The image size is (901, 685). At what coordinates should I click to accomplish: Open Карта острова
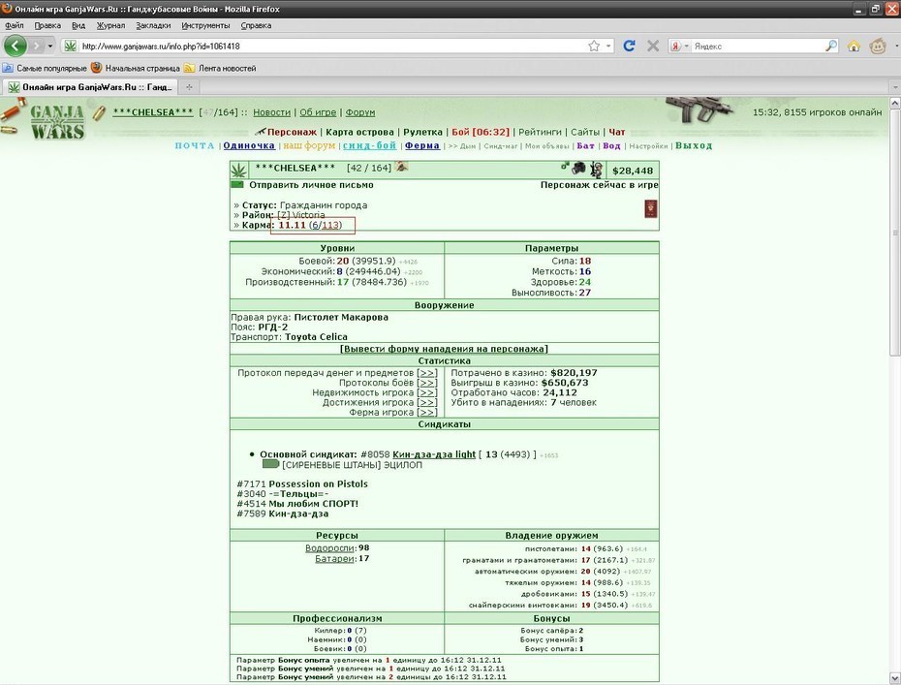[x=359, y=132]
